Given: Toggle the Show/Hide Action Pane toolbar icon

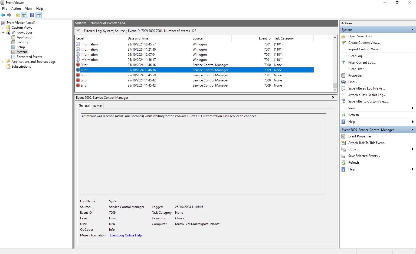Looking at the screenshot, I should pos(39,15).
